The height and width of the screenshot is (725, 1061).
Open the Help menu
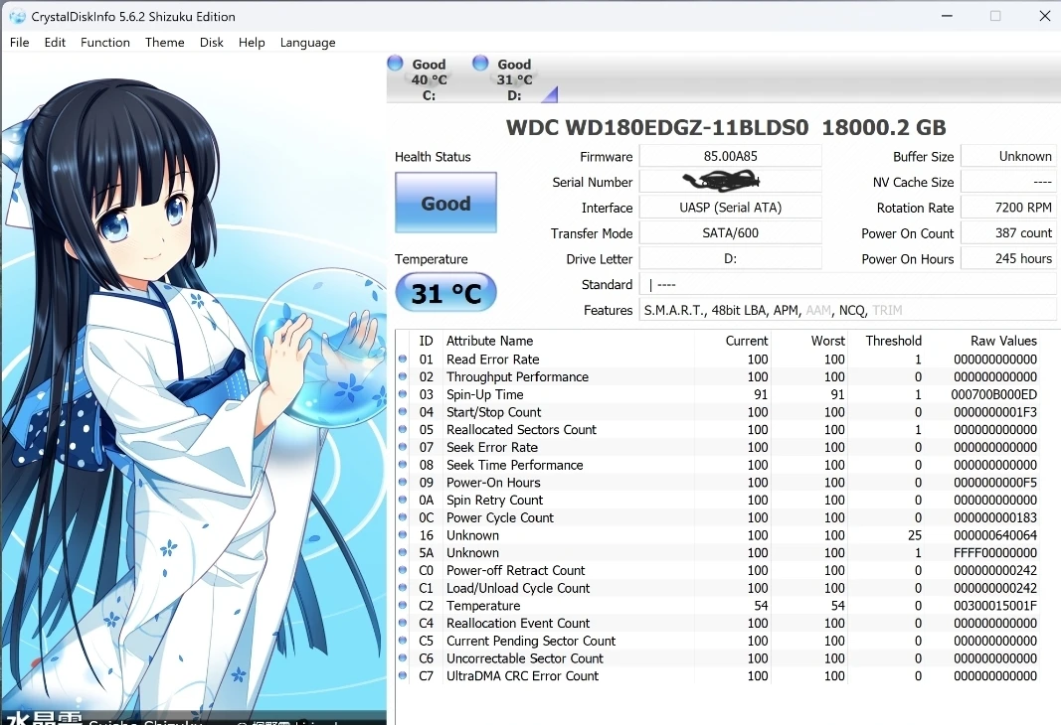click(252, 42)
